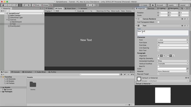This screenshot has width=191, height=107.
Task: Toggle Cull Transparent Mesh checkbox
Action: (x=158, y=22)
